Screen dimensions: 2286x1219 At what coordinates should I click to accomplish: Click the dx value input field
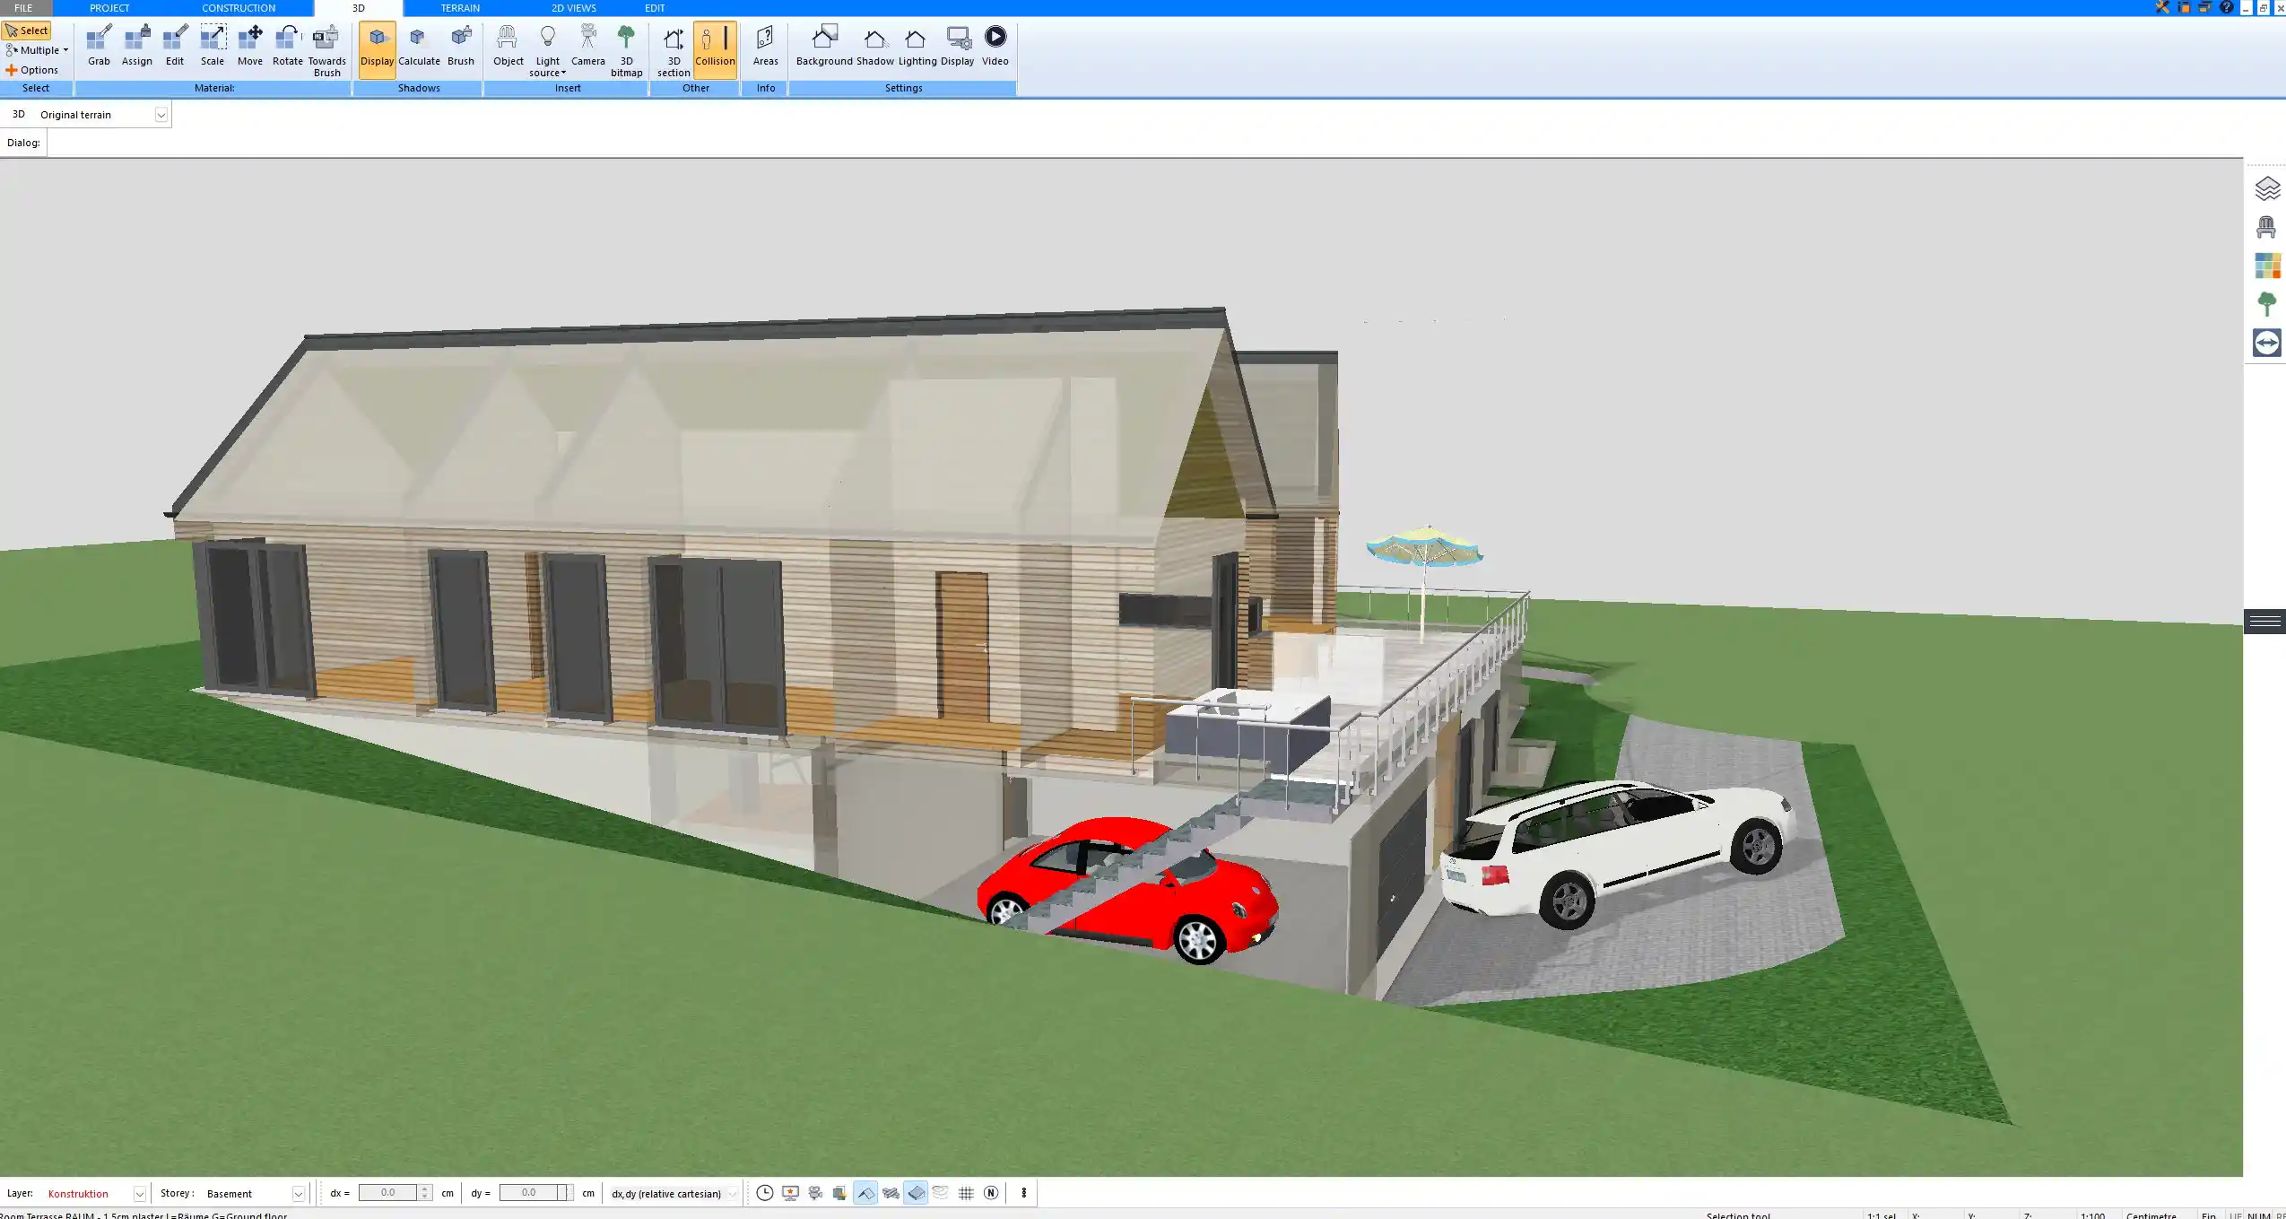point(387,1193)
